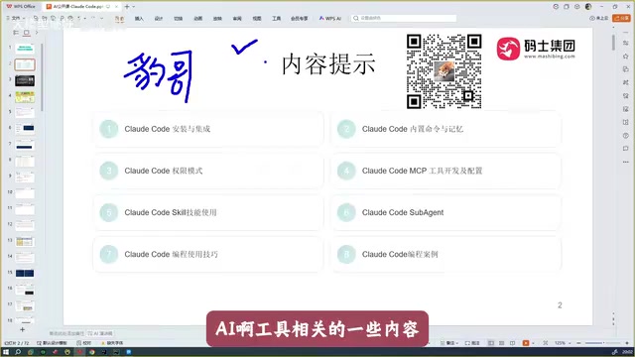Click the AI speech draft button in notes bar

click(100, 333)
